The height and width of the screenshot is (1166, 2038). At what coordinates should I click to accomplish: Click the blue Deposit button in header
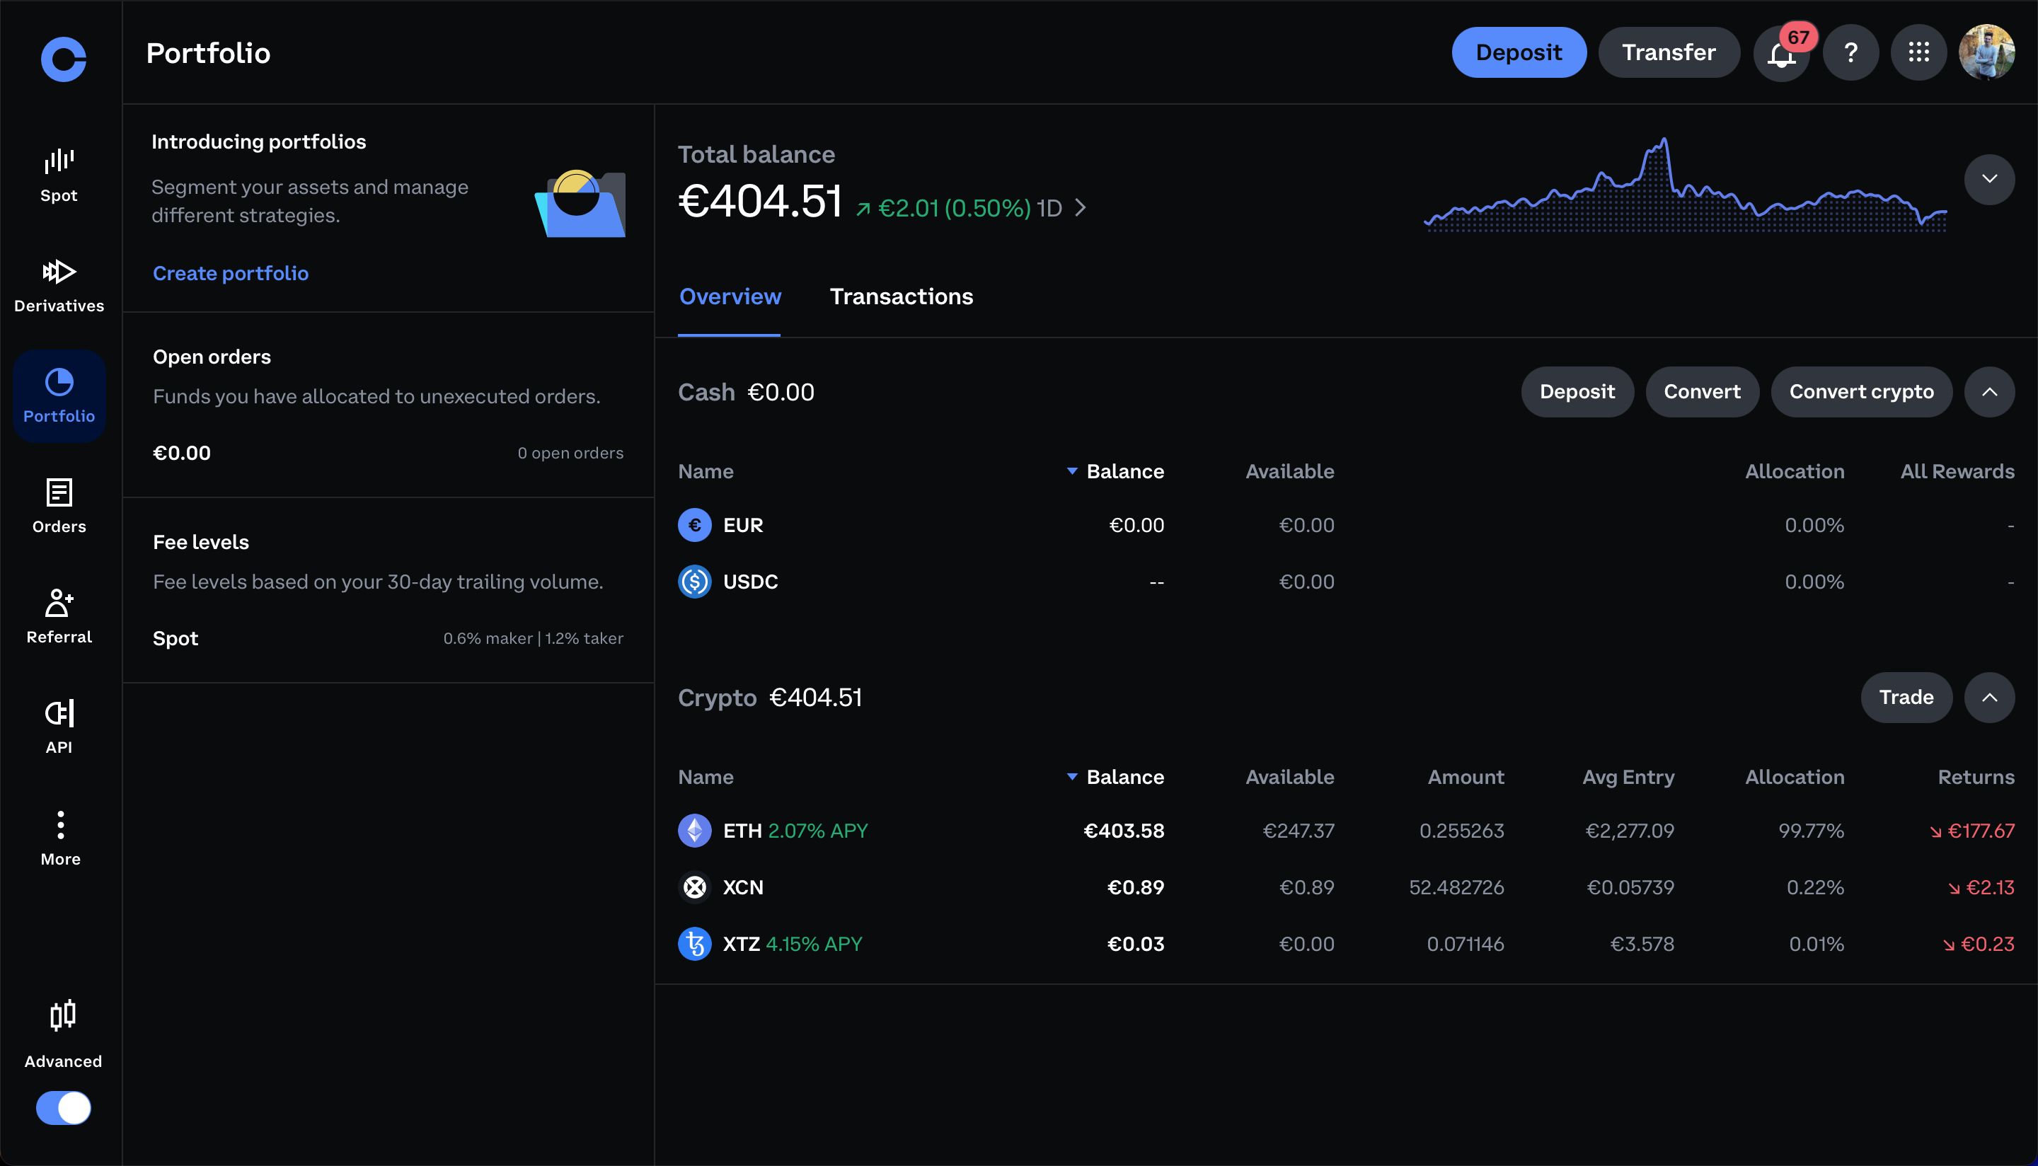pyautogui.click(x=1519, y=53)
